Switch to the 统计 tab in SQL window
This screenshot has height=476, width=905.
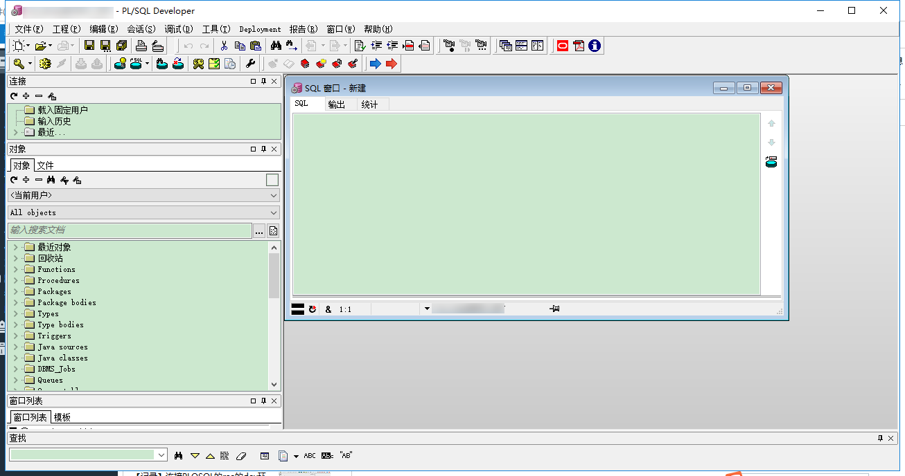tap(370, 104)
